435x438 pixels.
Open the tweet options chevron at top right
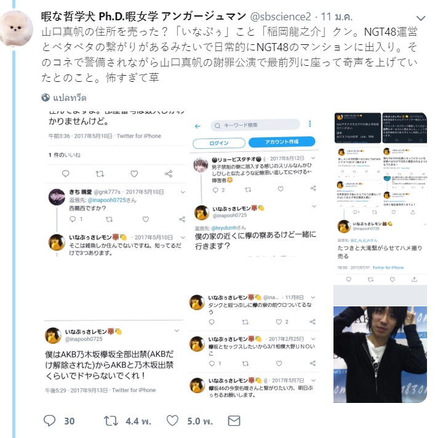(x=421, y=18)
